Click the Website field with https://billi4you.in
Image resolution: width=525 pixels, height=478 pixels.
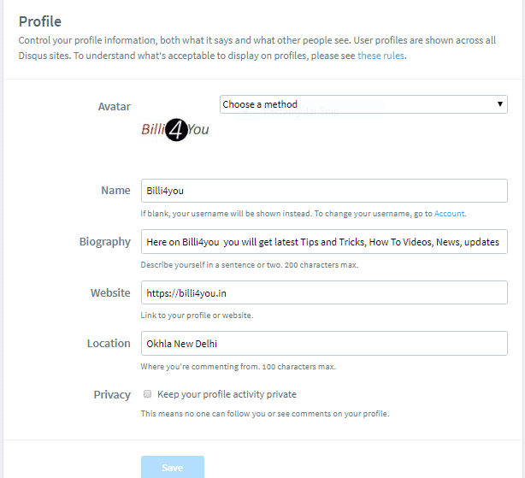point(324,293)
